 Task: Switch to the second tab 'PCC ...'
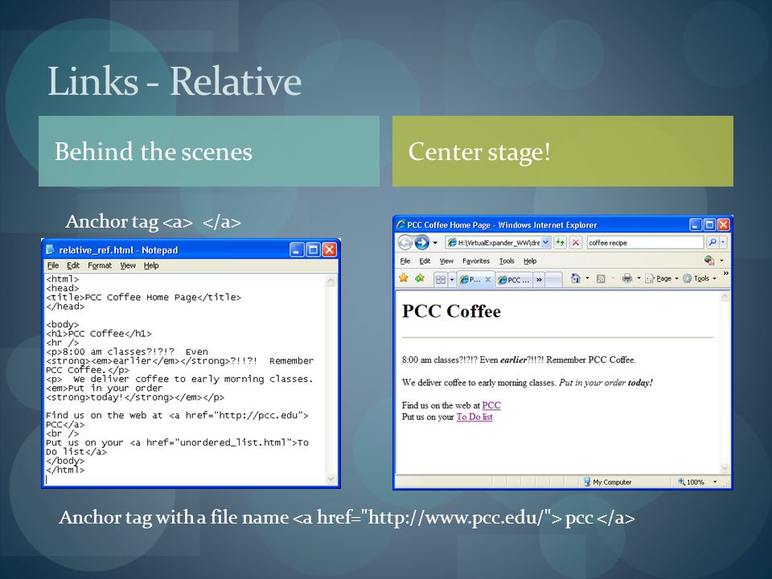(513, 280)
